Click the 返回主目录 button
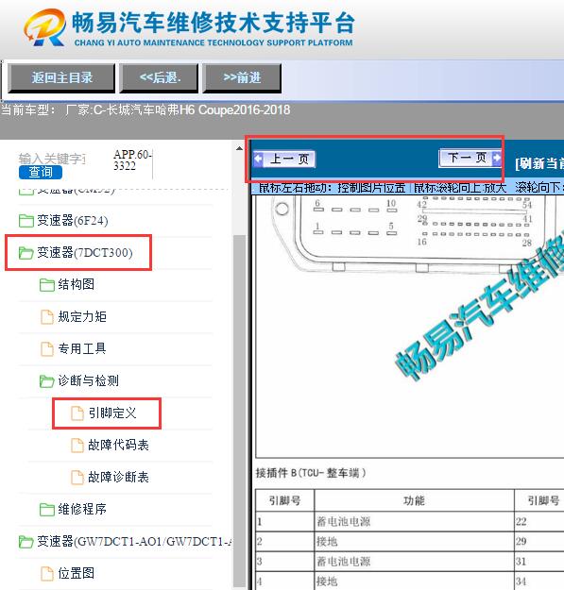The image size is (564, 590). pyautogui.click(x=61, y=78)
